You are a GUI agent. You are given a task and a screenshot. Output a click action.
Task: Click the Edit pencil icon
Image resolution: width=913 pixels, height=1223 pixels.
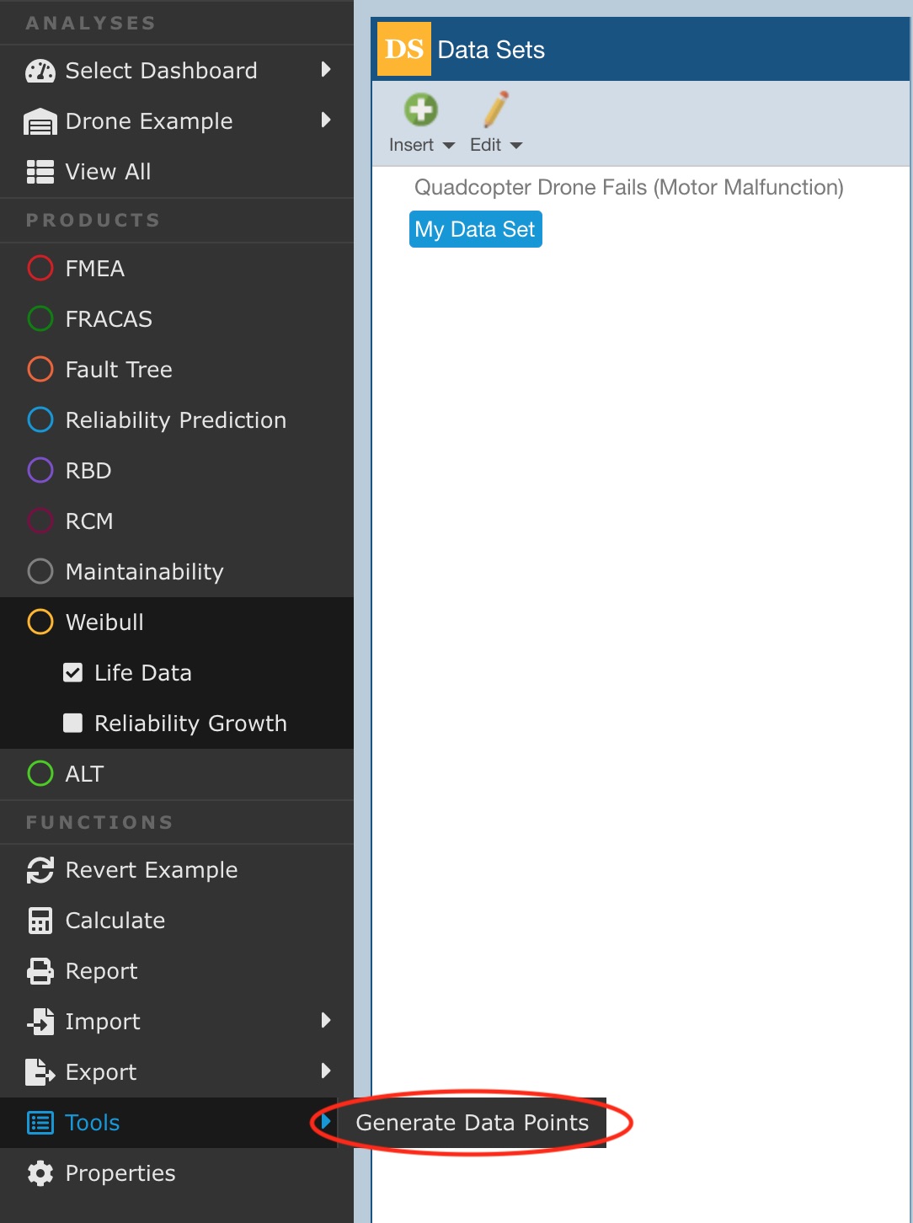[x=495, y=110]
